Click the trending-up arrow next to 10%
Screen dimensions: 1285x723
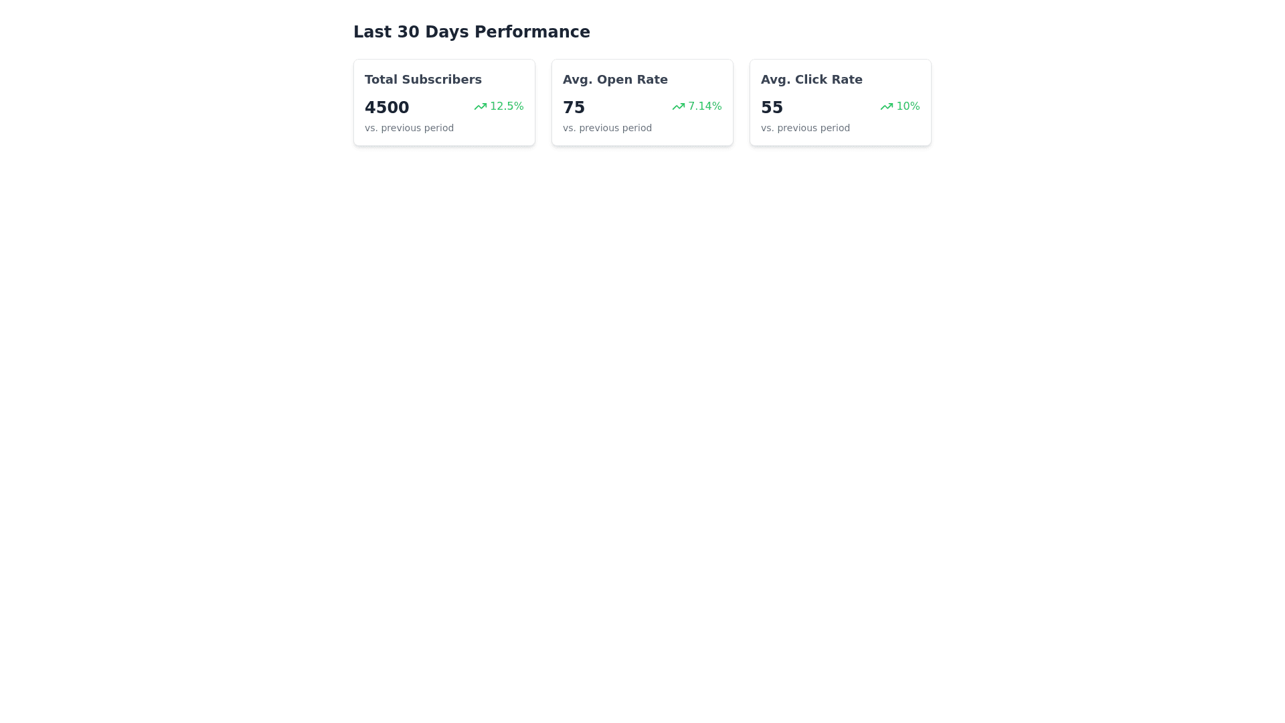pos(886,106)
